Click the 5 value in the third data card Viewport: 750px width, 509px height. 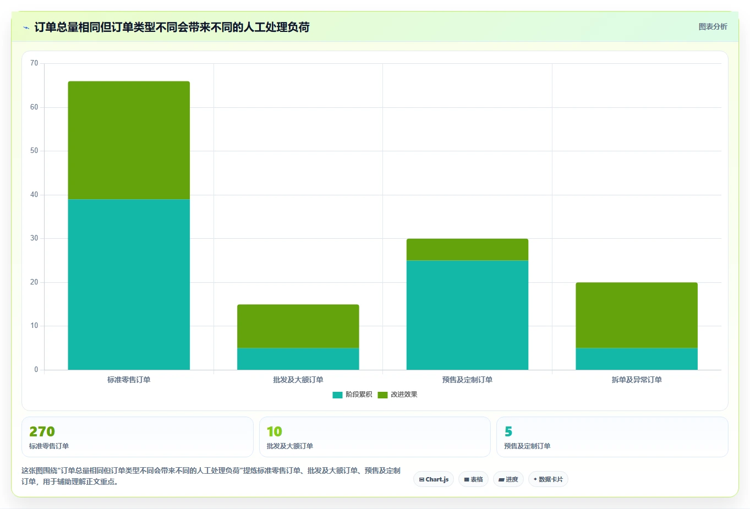pos(508,431)
